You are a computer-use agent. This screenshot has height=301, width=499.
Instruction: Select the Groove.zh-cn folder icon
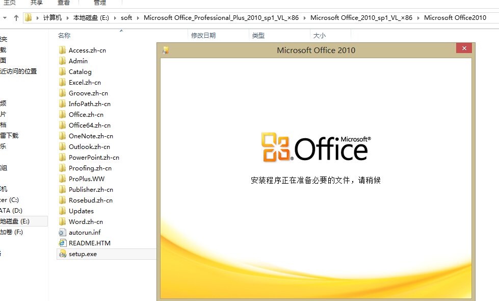[62, 93]
